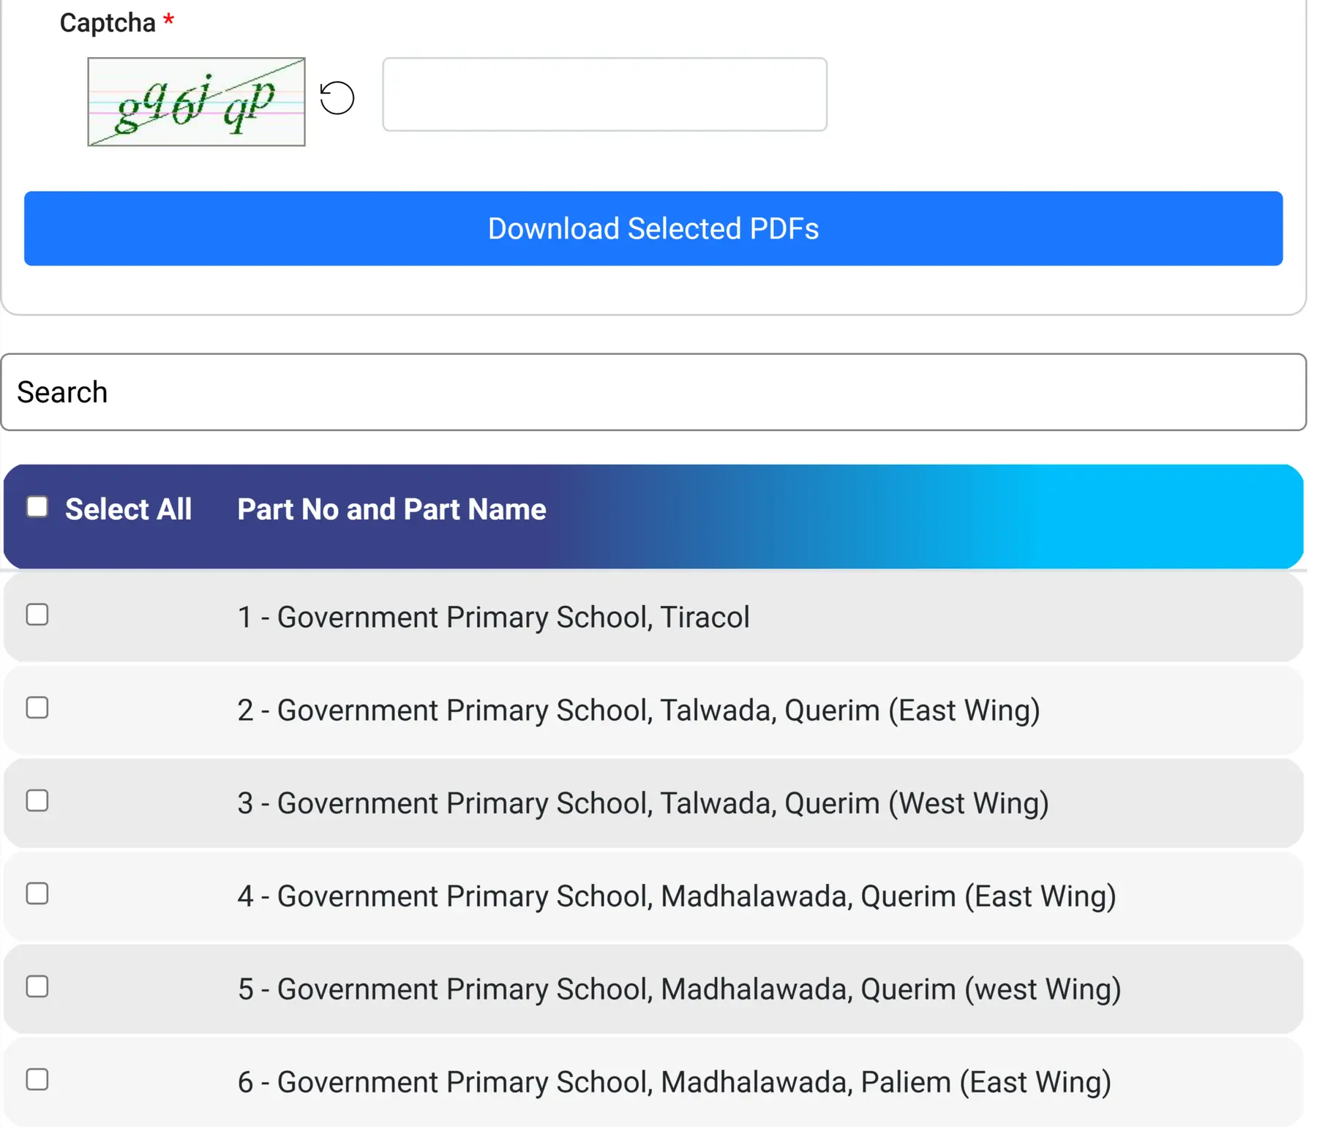Toggle the Select All checkbox
This screenshot has width=1317, height=1129.
(x=37, y=507)
